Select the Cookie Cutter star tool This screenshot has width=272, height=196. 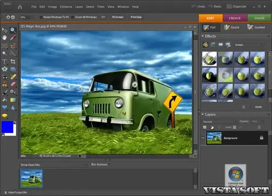(x=4, y=69)
